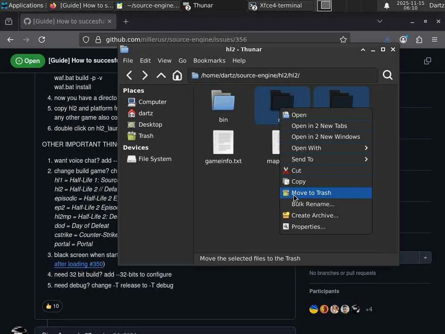Go to parent folder in Thunar

pos(161,75)
